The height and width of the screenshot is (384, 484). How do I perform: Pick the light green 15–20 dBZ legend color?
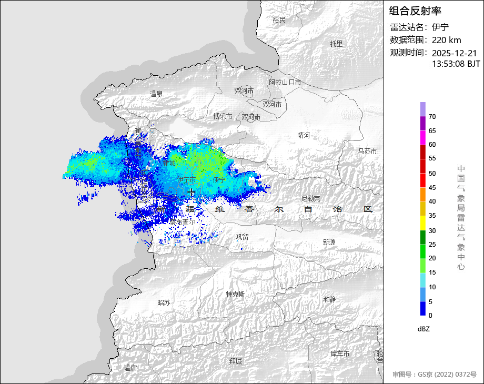pyautogui.click(x=423, y=266)
